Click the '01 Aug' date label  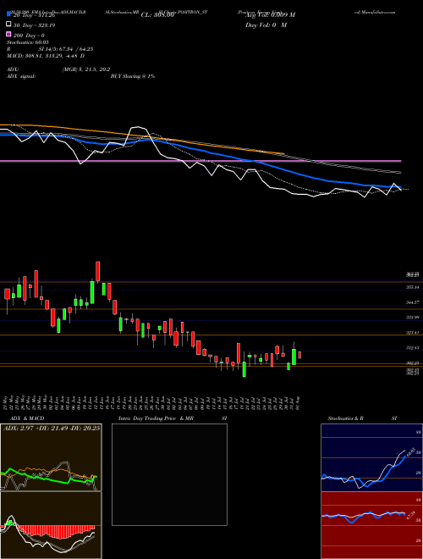[x=299, y=403]
